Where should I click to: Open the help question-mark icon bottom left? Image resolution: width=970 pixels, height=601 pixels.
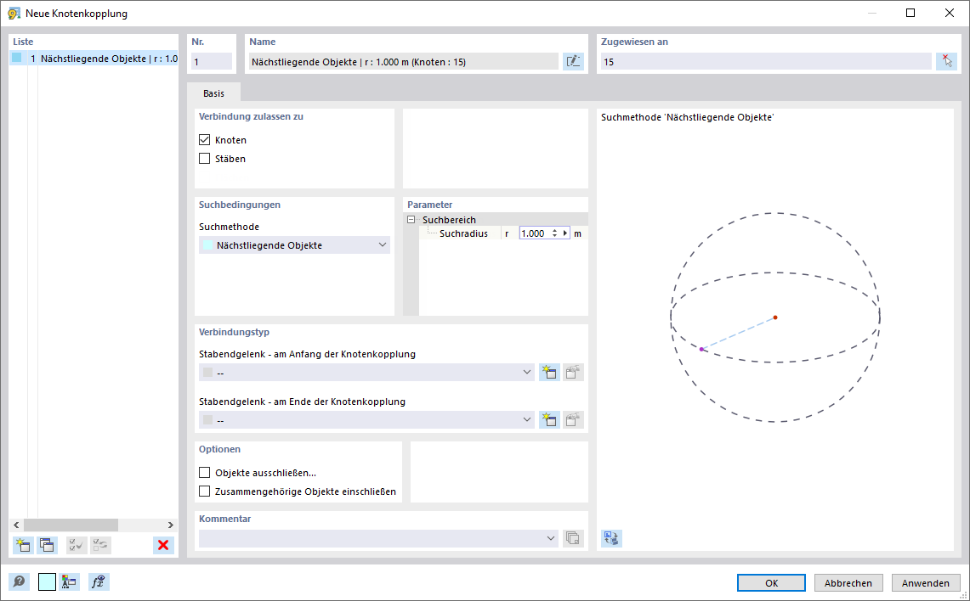point(18,581)
